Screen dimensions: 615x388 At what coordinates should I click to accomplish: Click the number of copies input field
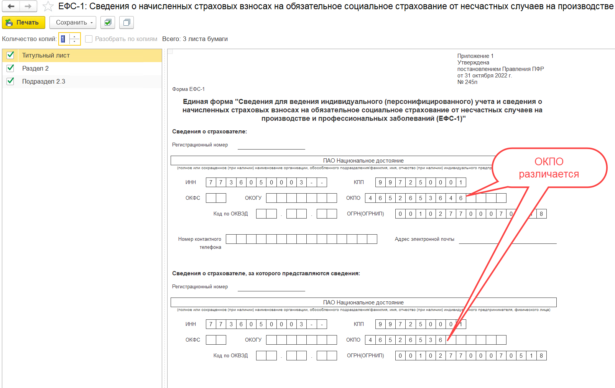tap(64, 39)
